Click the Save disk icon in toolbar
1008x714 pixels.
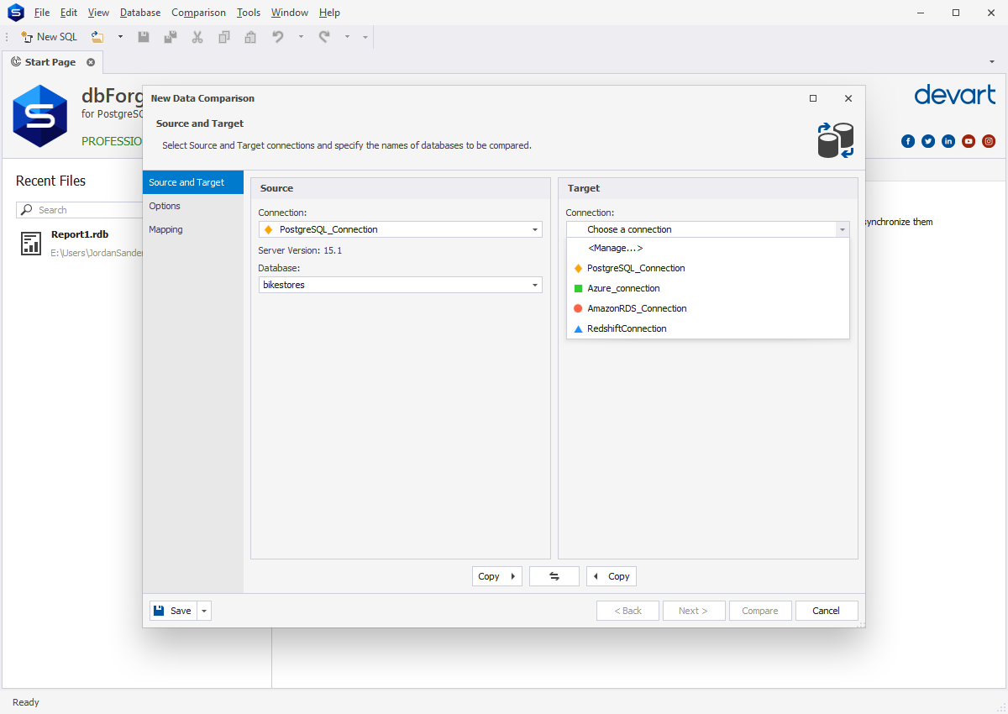click(x=144, y=37)
